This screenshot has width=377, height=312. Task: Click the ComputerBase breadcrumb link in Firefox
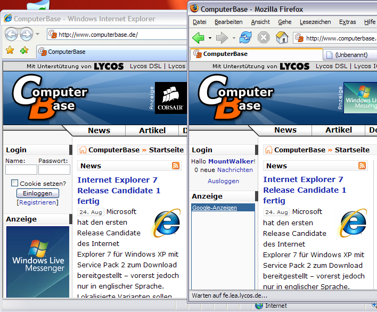300,150
